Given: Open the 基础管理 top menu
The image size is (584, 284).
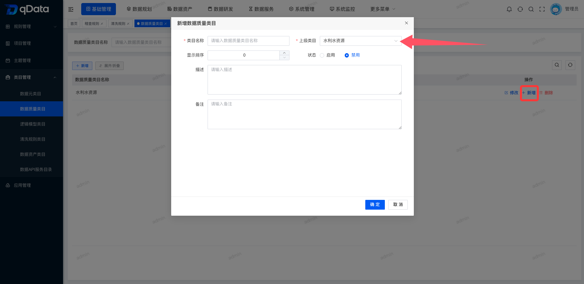Looking at the screenshot, I should tap(98, 9).
